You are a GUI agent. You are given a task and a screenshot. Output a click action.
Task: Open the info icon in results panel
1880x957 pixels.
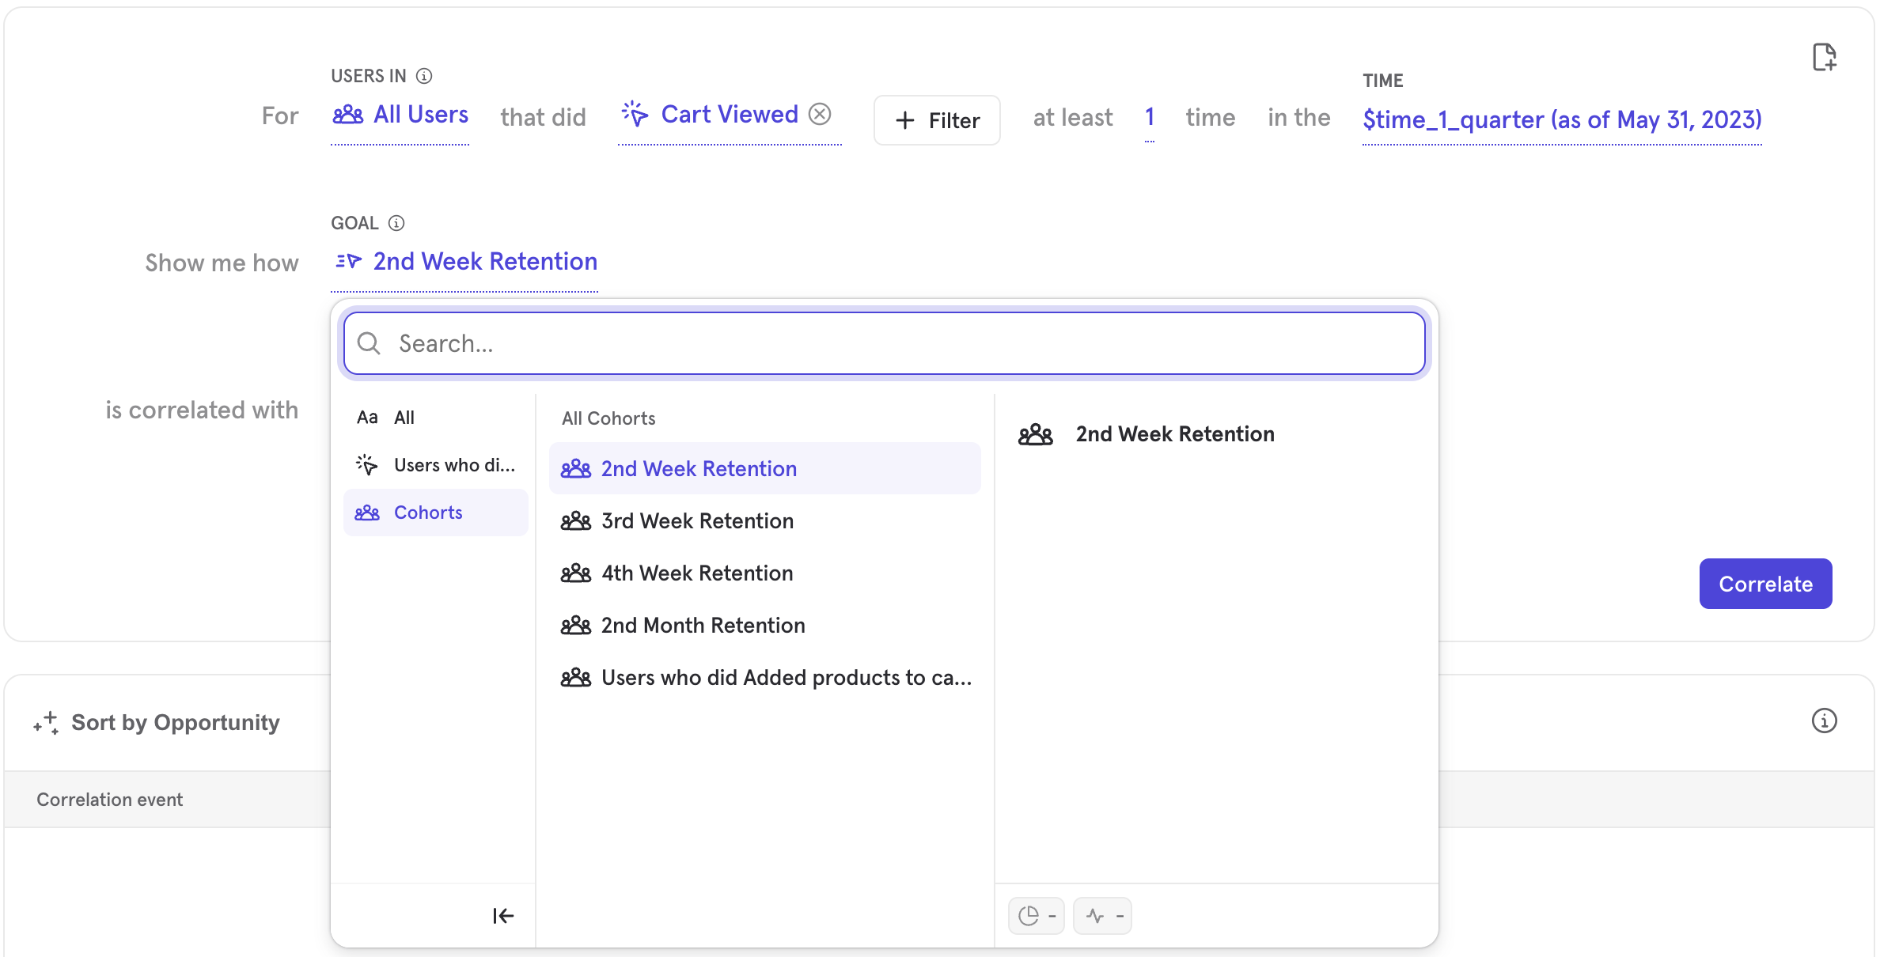click(x=1824, y=721)
